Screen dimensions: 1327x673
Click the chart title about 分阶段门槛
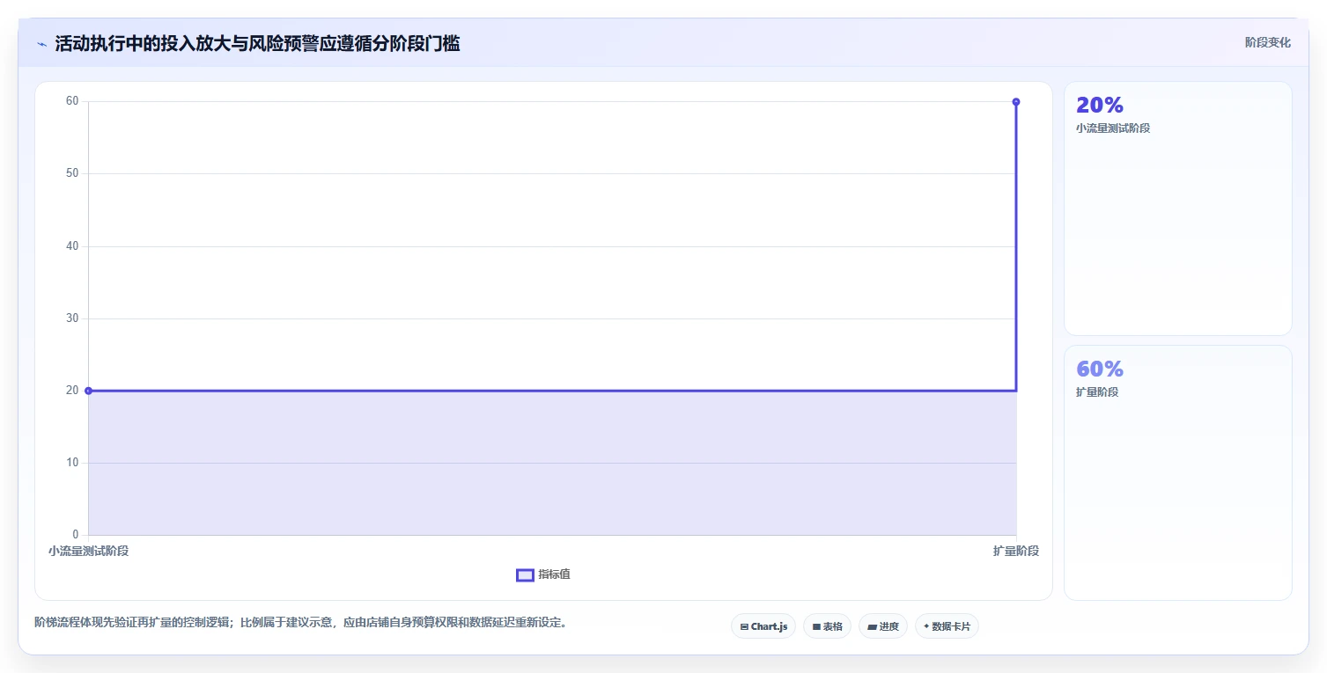[x=257, y=43]
